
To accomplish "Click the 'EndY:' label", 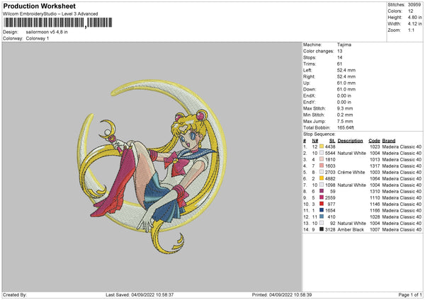I will [310, 102].
